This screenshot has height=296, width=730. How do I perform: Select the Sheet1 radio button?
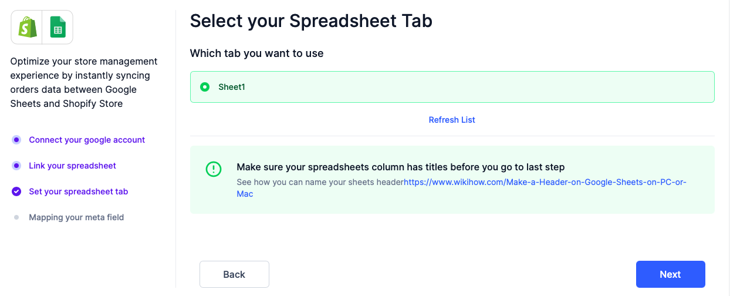click(x=205, y=87)
